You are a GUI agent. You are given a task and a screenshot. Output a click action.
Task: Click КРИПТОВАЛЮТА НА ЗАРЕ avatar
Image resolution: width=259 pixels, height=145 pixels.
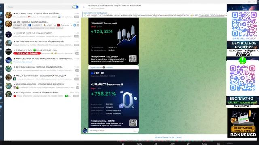coord(8,60)
